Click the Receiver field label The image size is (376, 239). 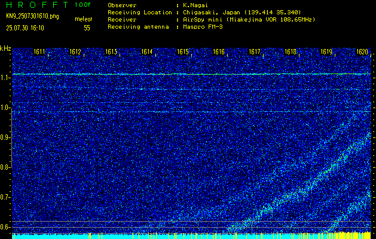122,19
